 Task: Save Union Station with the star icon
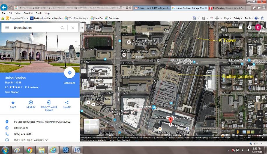13,103
